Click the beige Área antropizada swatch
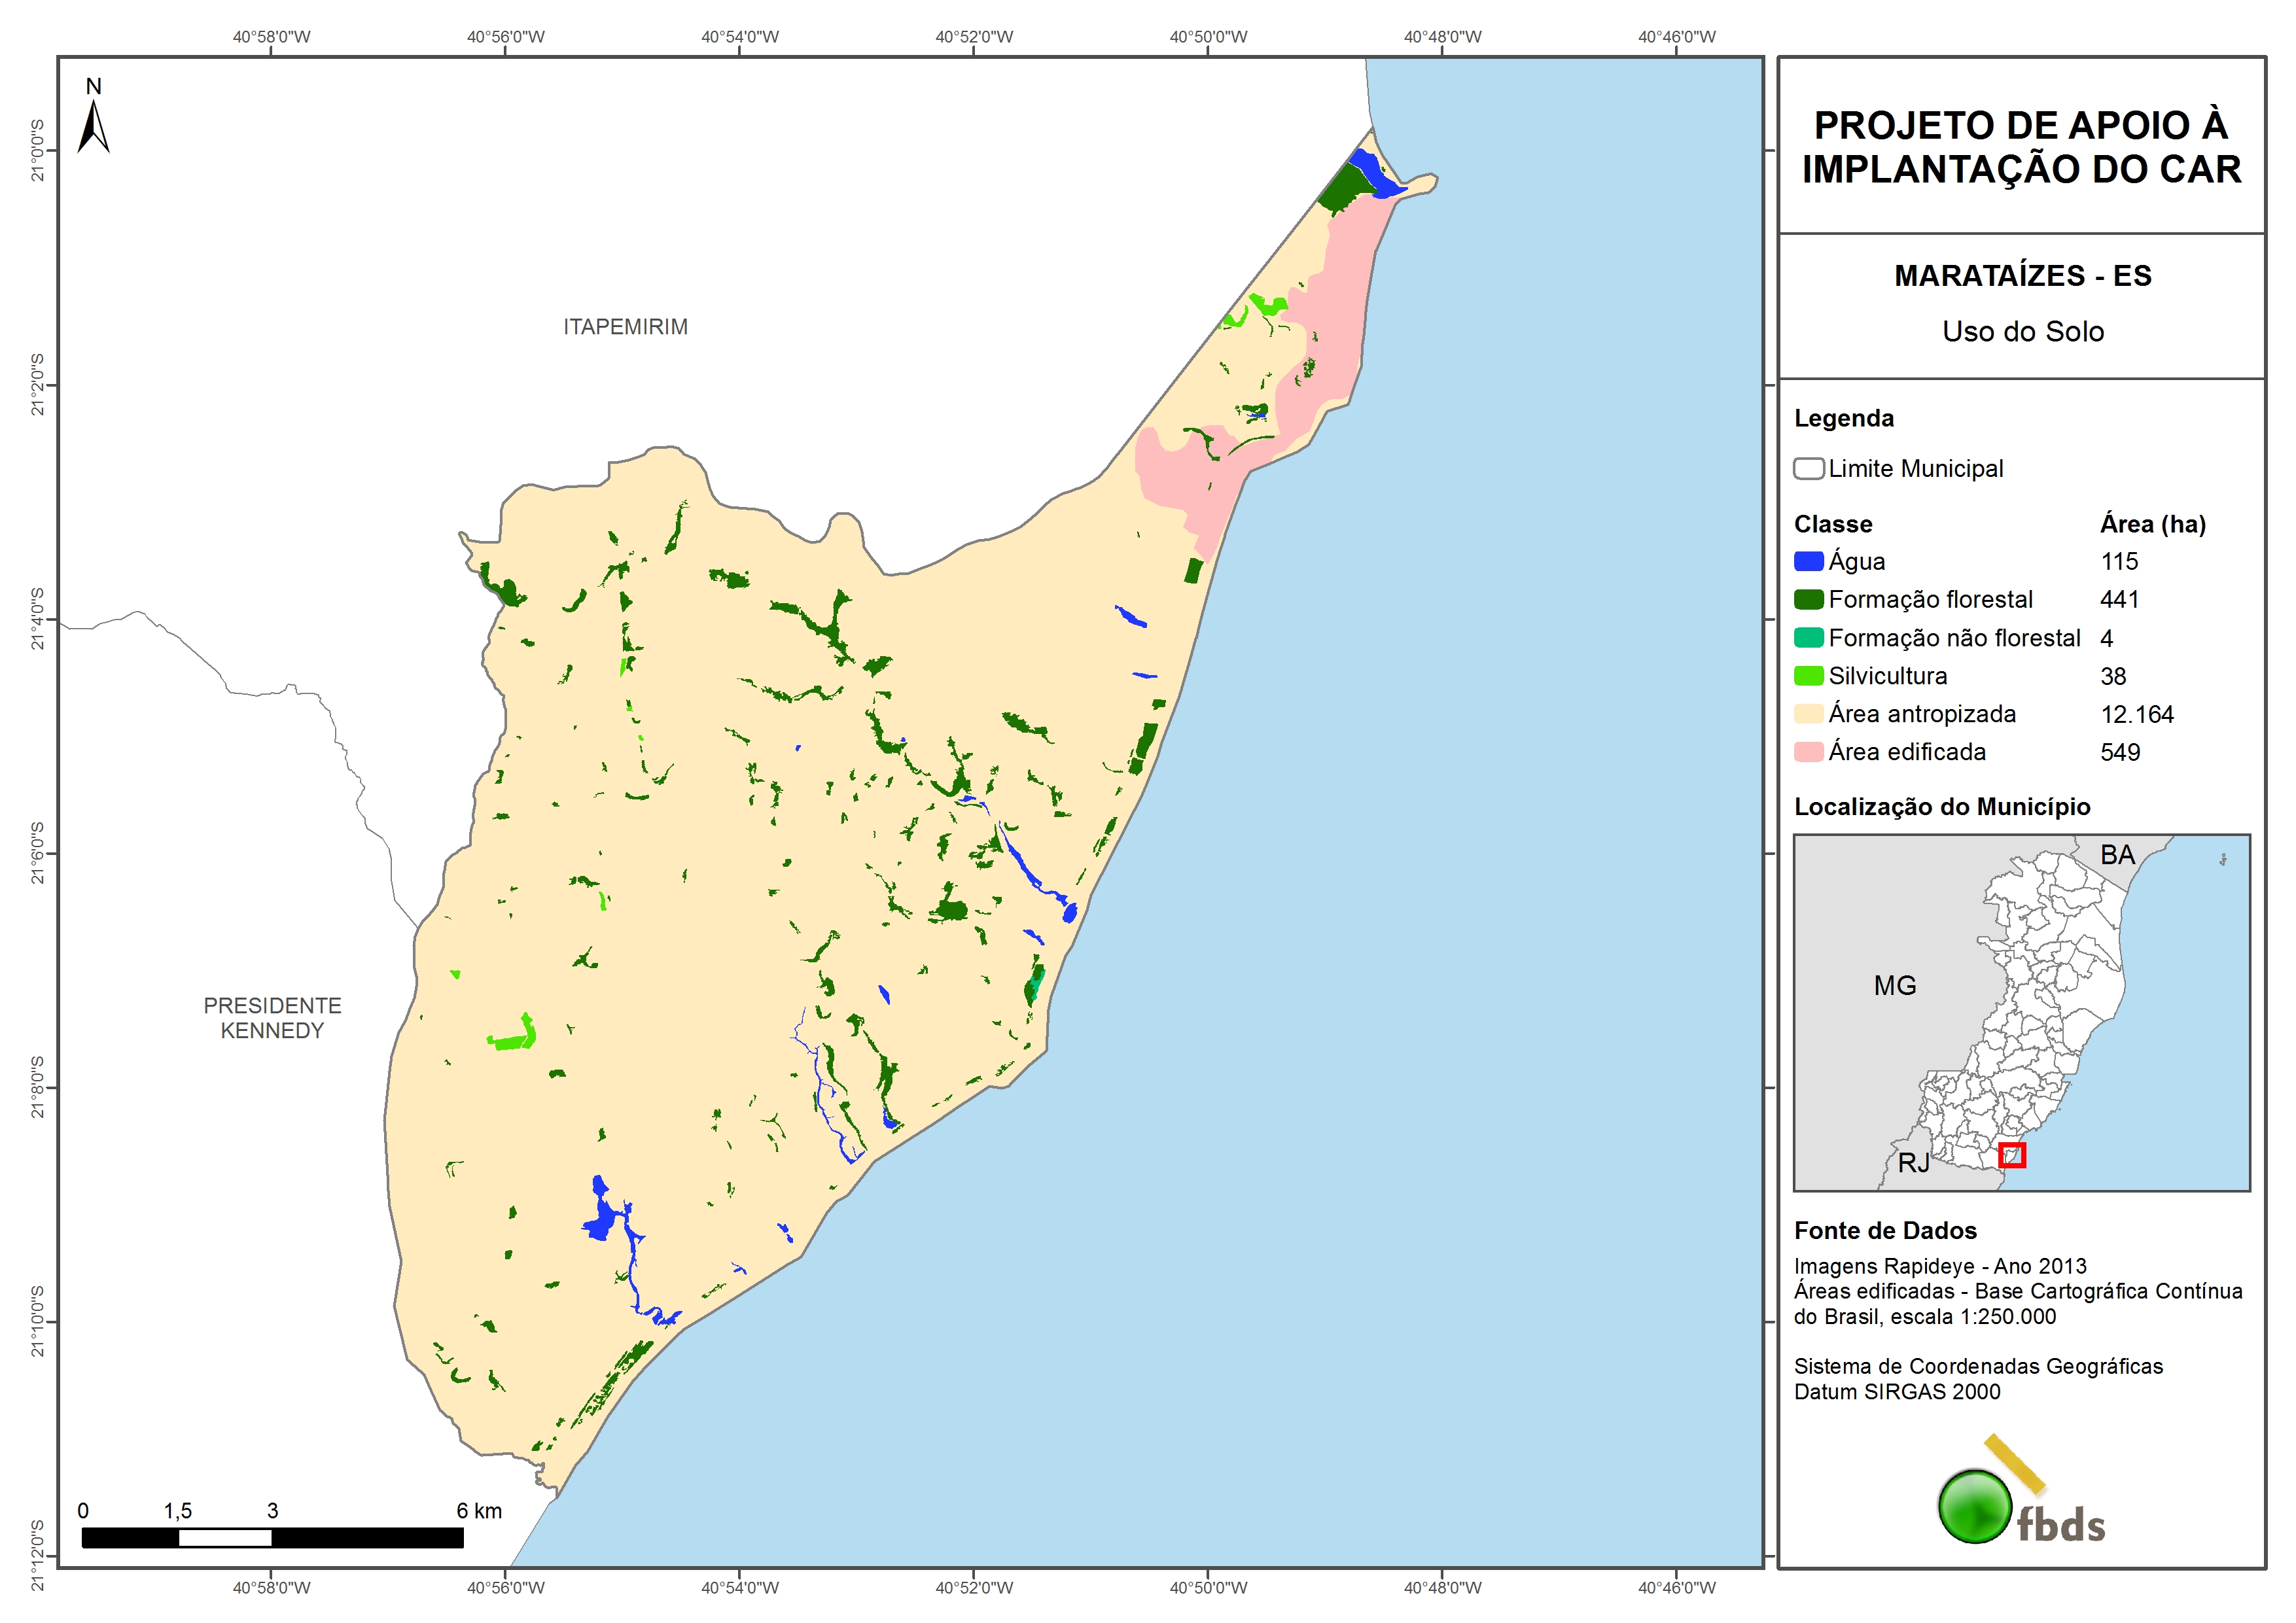 [1808, 714]
